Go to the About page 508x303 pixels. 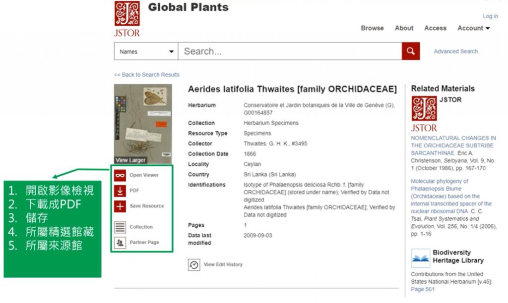tap(404, 28)
